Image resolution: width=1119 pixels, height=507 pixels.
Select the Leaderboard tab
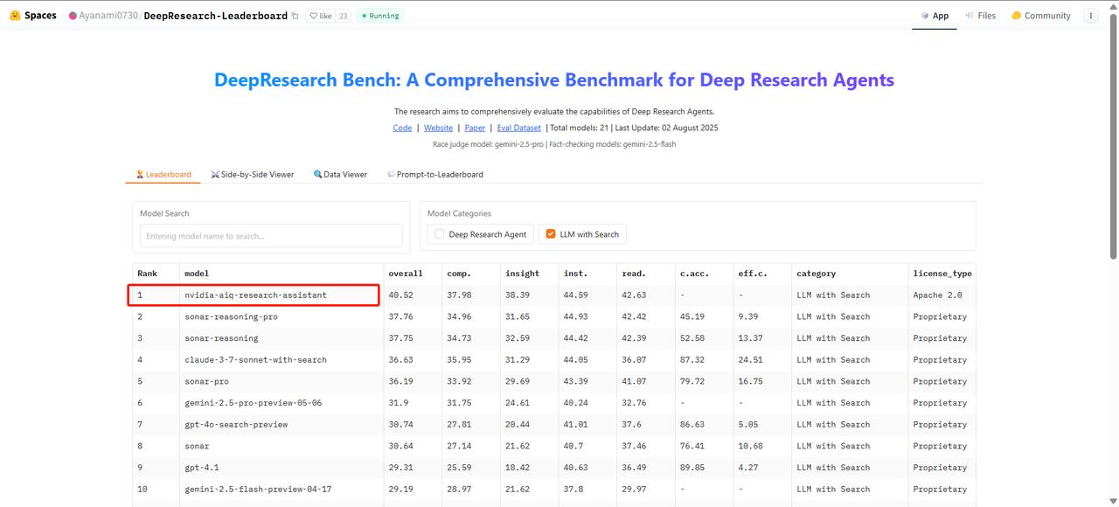pyautogui.click(x=163, y=174)
